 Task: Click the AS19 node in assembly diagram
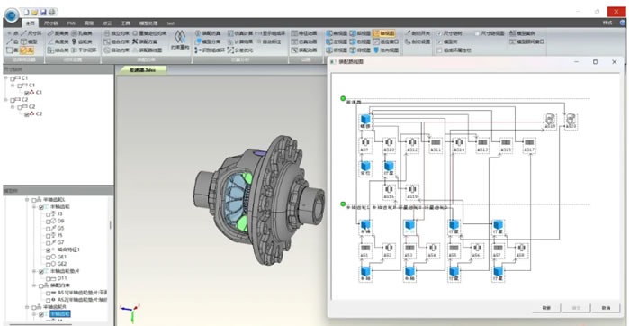[550, 121]
